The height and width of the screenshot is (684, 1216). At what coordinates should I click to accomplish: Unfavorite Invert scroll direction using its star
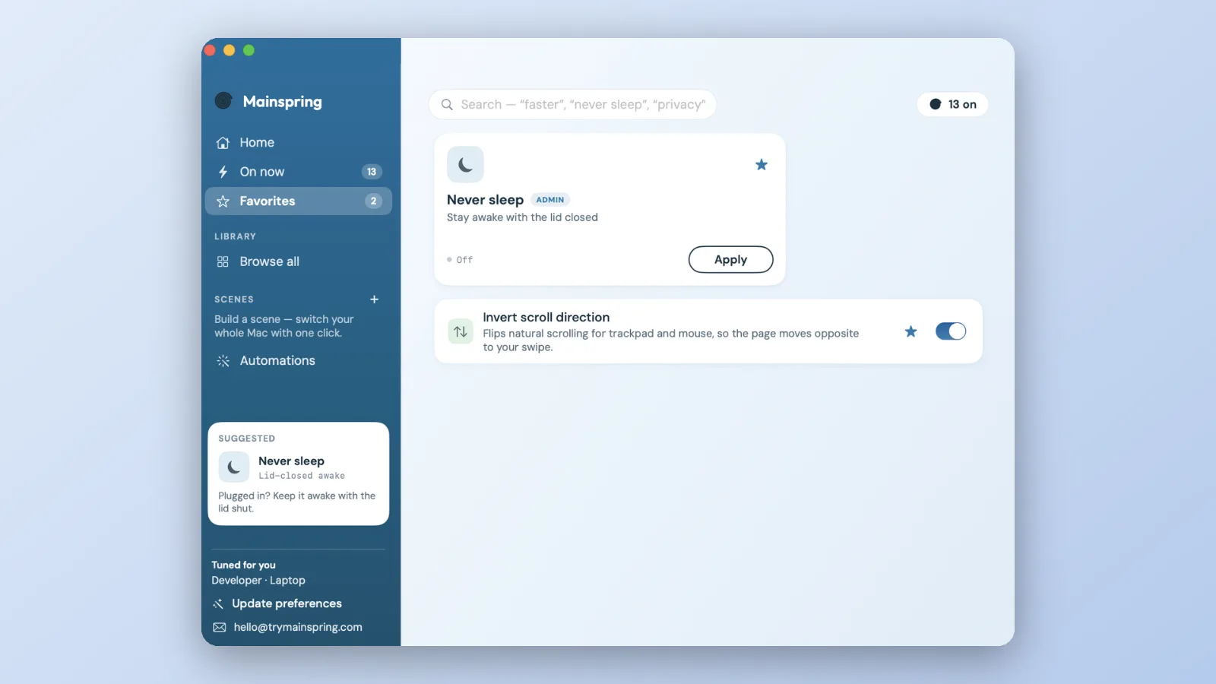910,331
